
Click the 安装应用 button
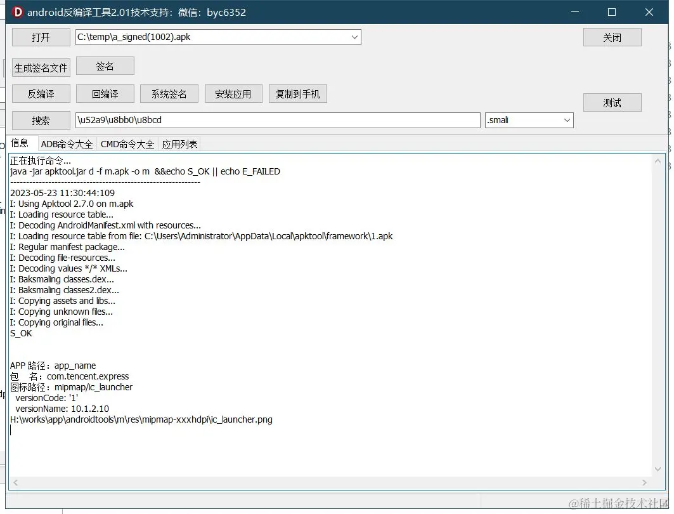[233, 94]
